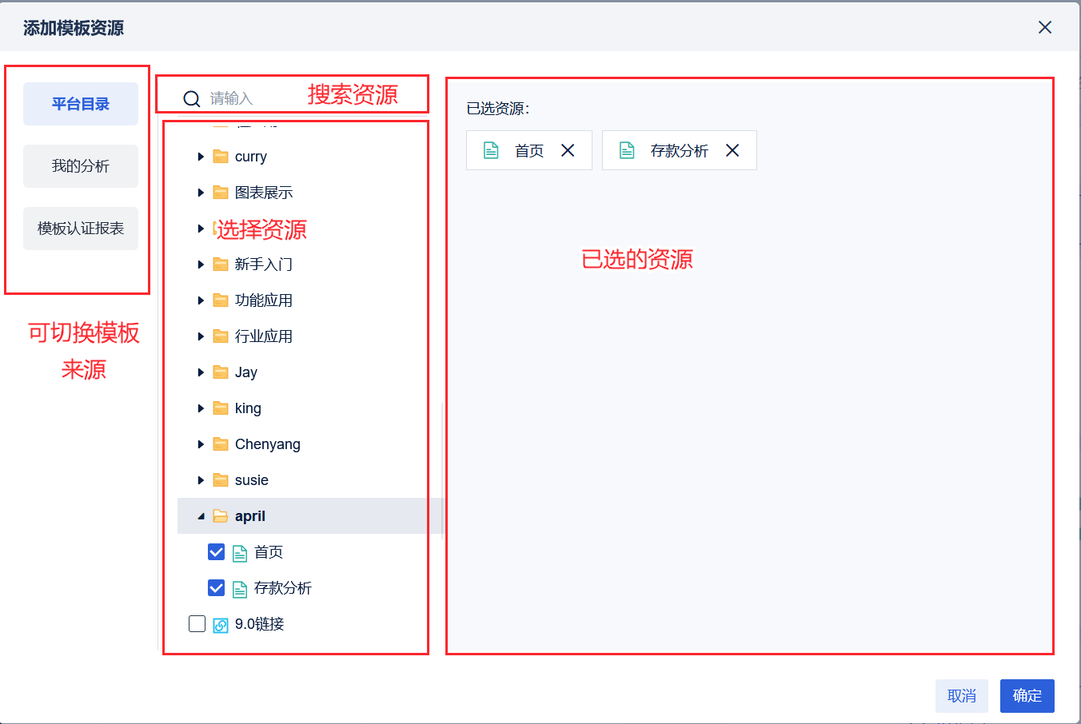Open the 模板认证报表 tab
The width and height of the screenshot is (1081, 724).
81,229
